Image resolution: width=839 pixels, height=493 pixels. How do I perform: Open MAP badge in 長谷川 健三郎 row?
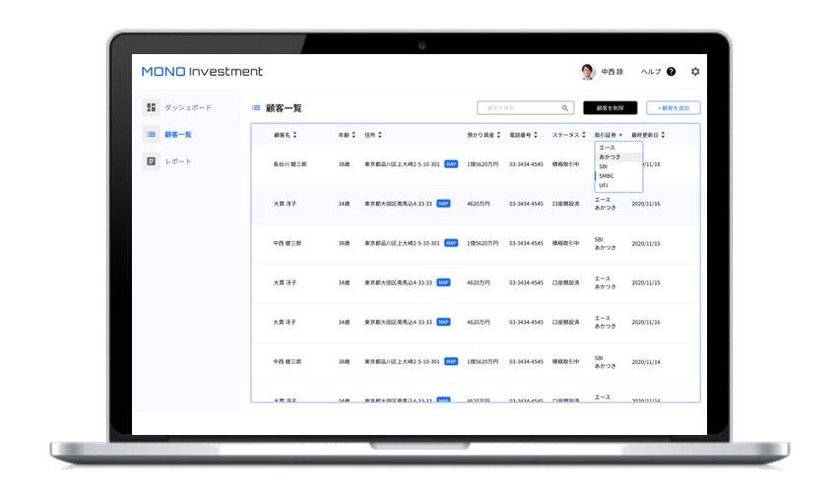click(451, 164)
